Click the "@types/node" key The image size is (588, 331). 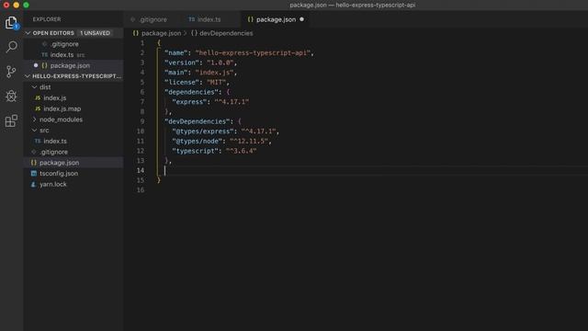coord(198,141)
